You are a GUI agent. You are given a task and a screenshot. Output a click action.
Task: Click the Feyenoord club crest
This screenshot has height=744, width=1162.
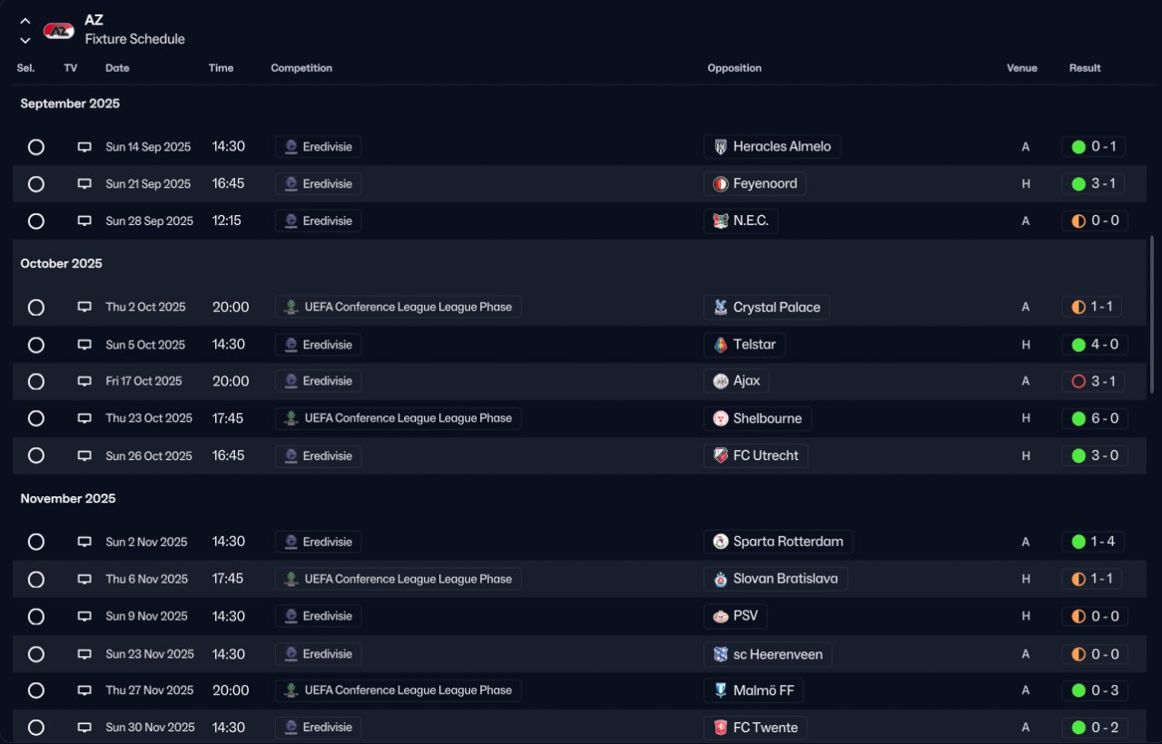point(721,184)
